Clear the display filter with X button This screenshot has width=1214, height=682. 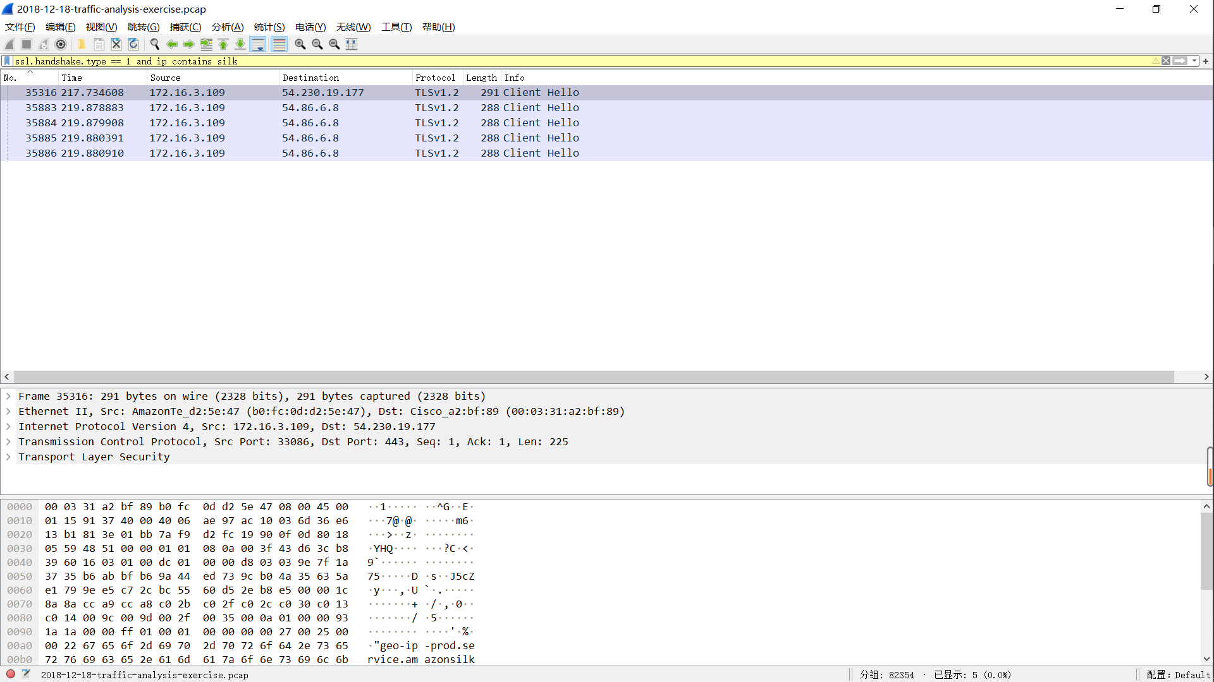(x=1166, y=61)
